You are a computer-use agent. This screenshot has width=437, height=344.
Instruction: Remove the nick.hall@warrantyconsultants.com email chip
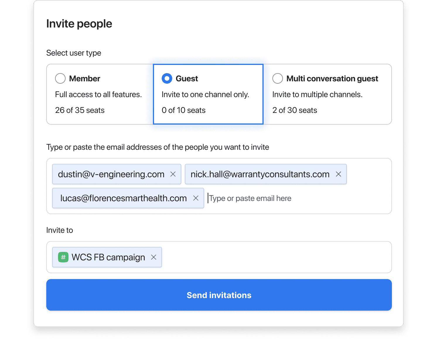[x=339, y=174]
